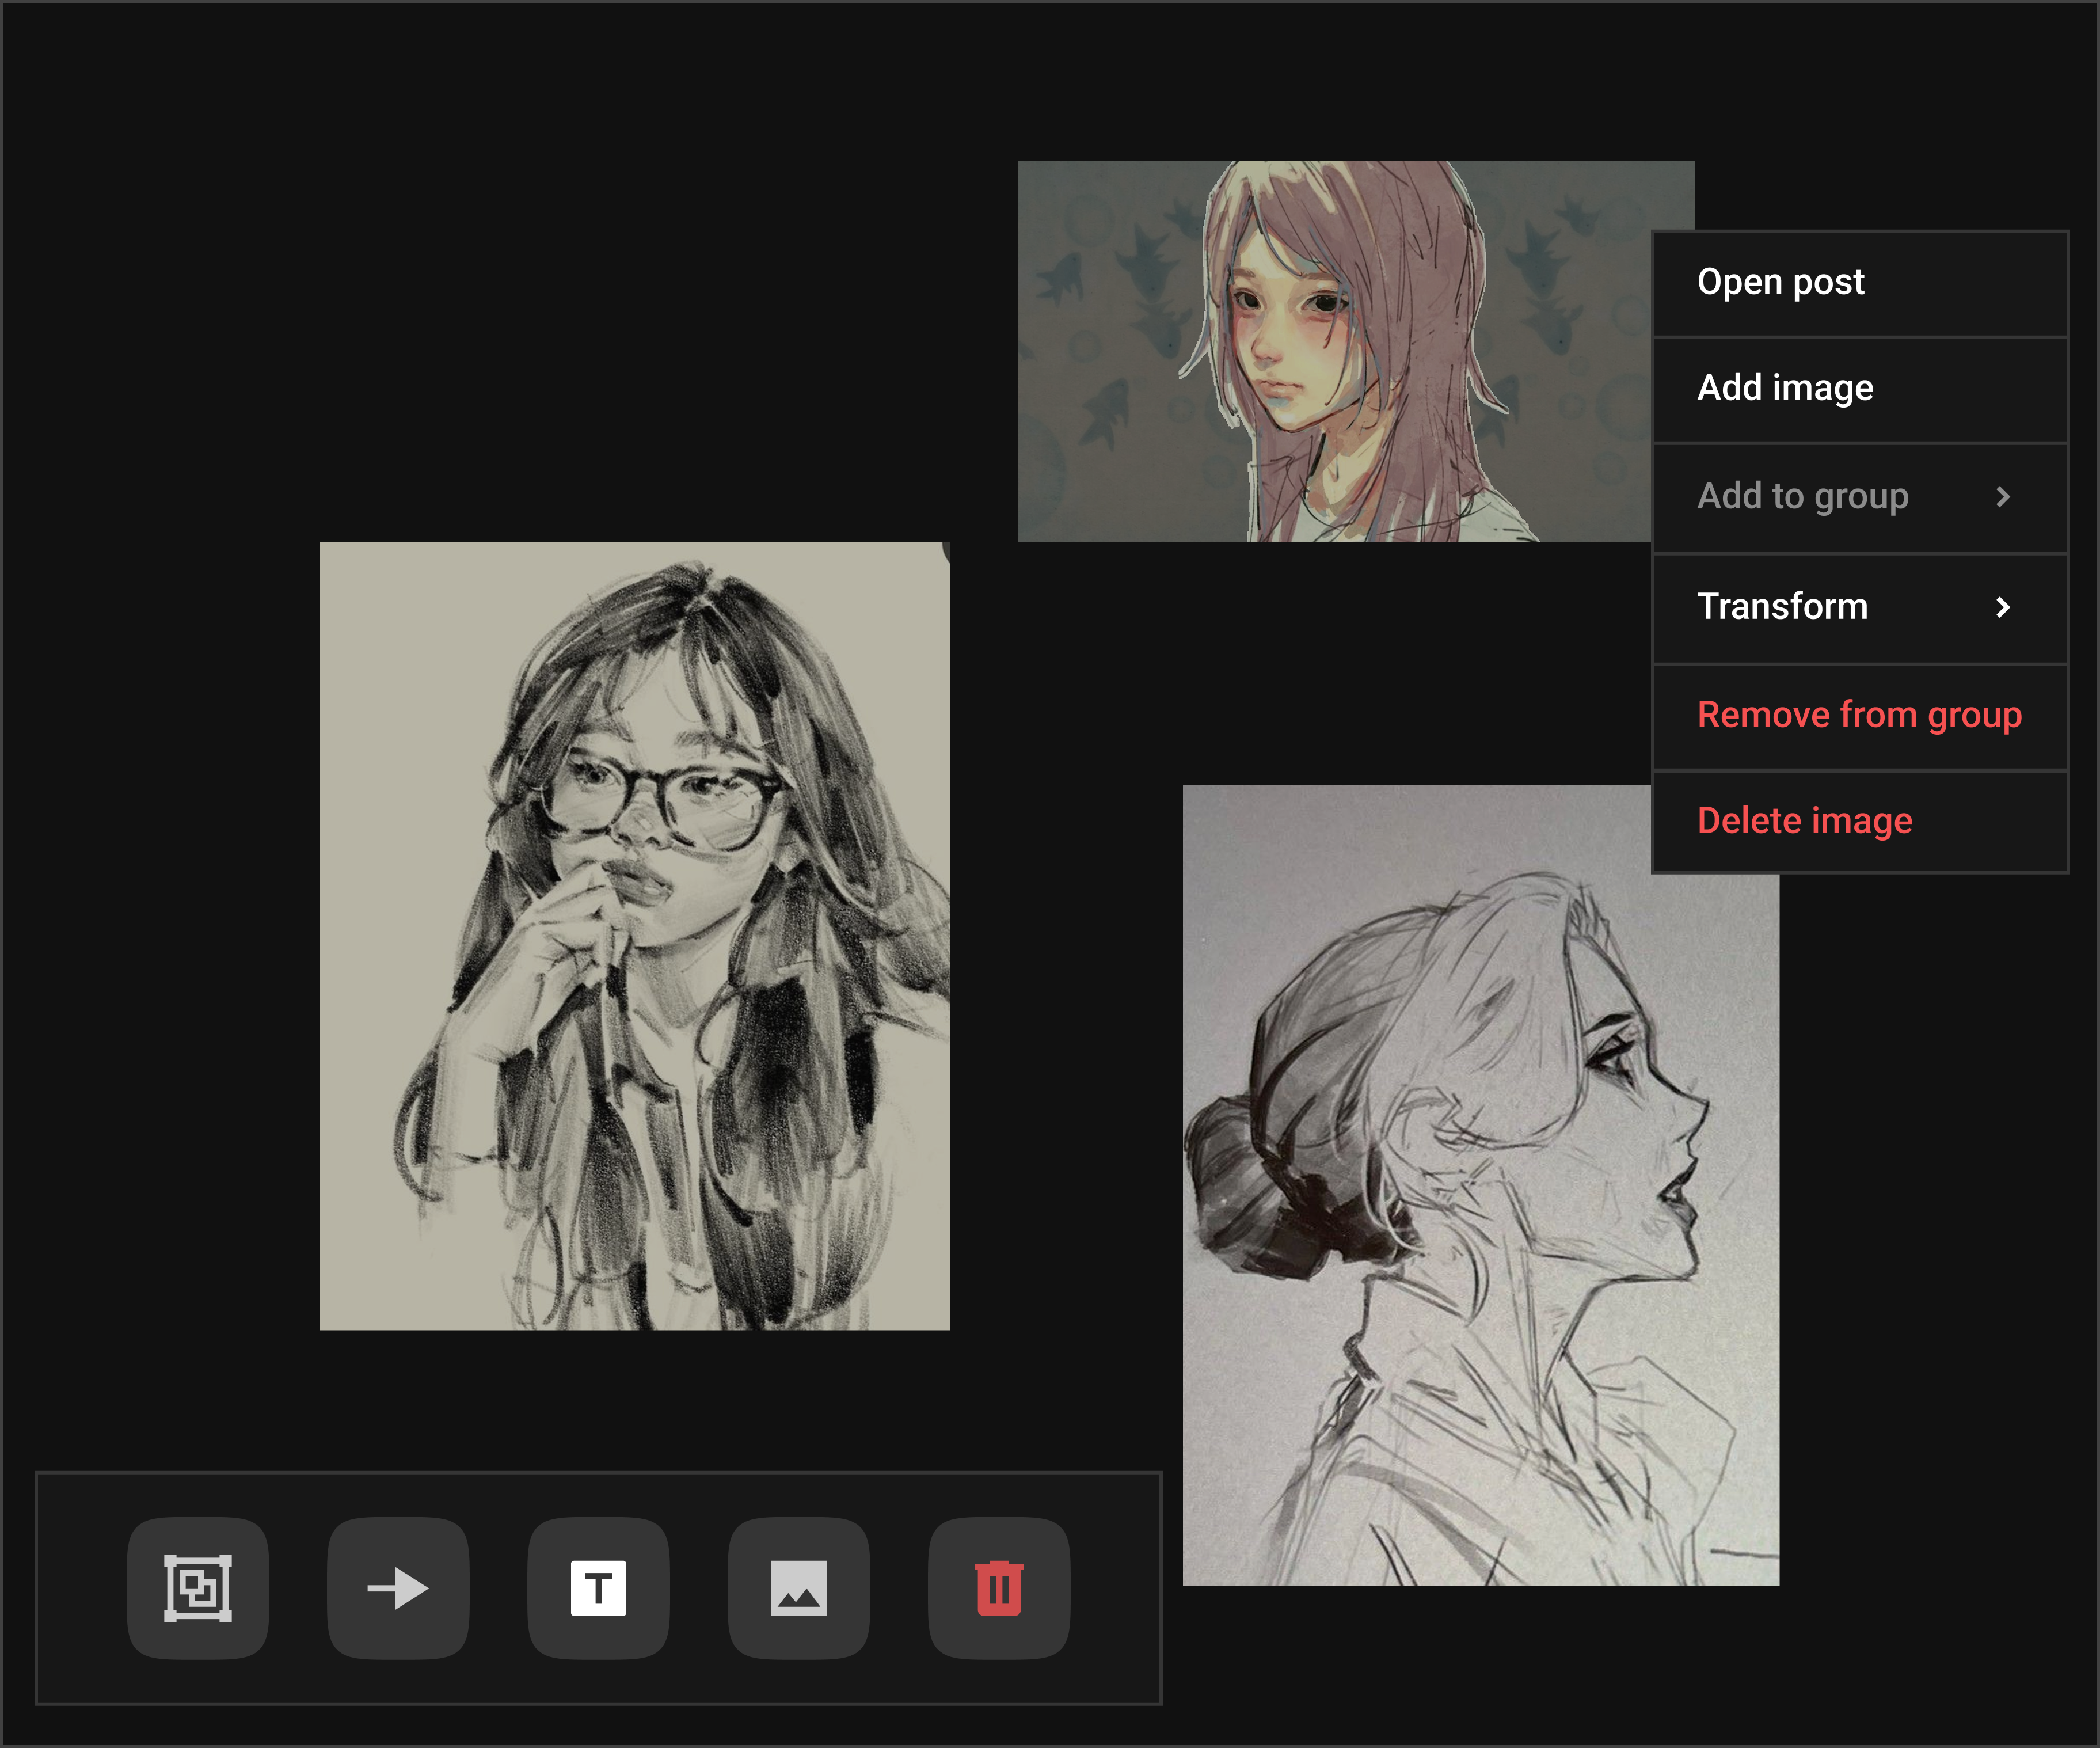Select the text tool icon
Screen dimensions: 2100x1748
[x=598, y=1588]
